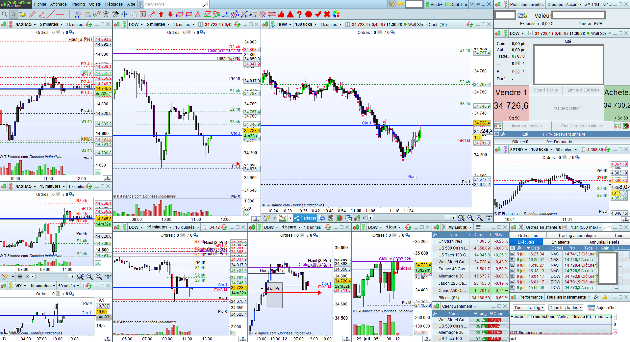Toggle the green link icon on DOW 1 jour chart

click(364, 227)
